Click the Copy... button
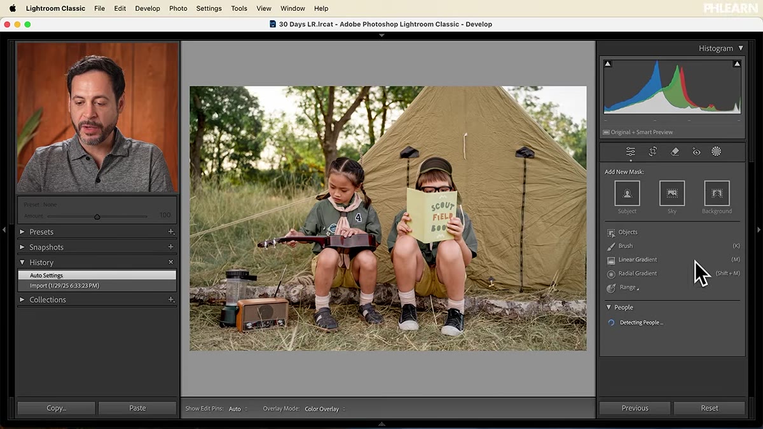Image resolution: width=763 pixels, height=429 pixels. [x=56, y=408]
